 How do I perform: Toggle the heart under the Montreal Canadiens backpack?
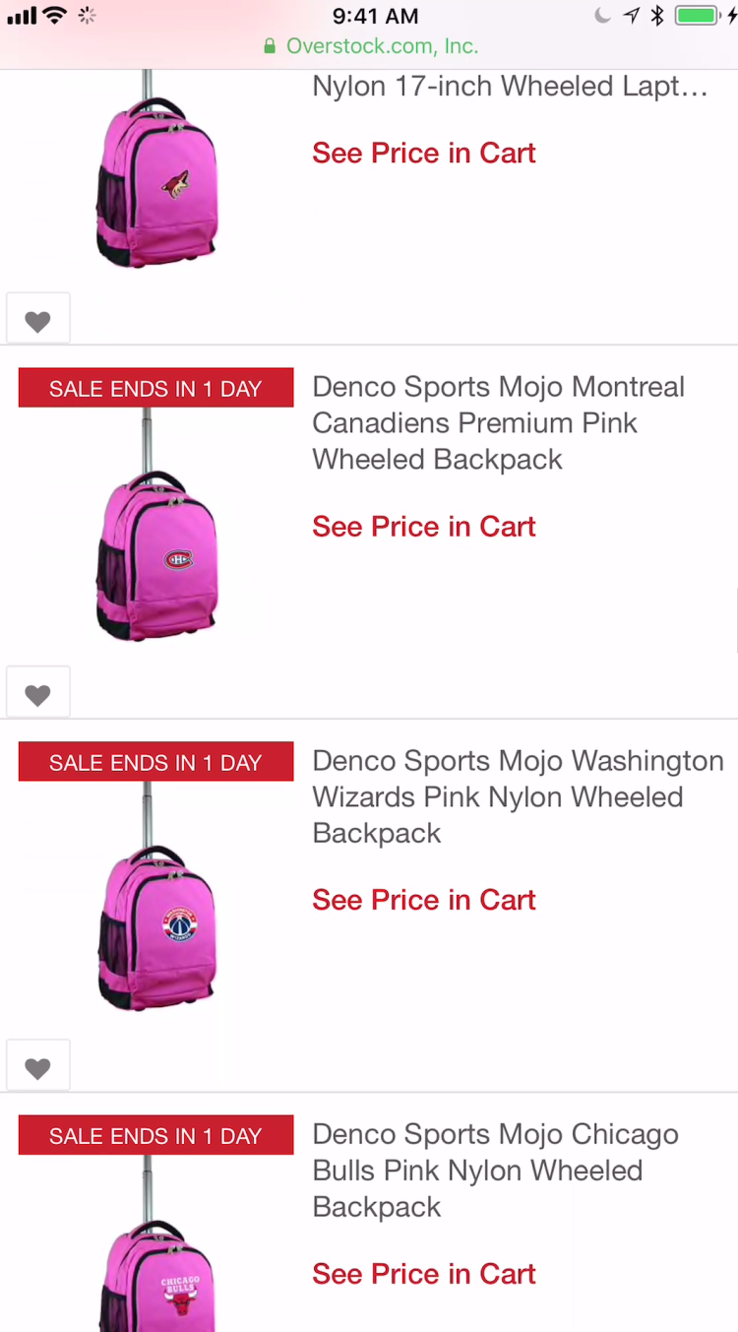[37, 695]
